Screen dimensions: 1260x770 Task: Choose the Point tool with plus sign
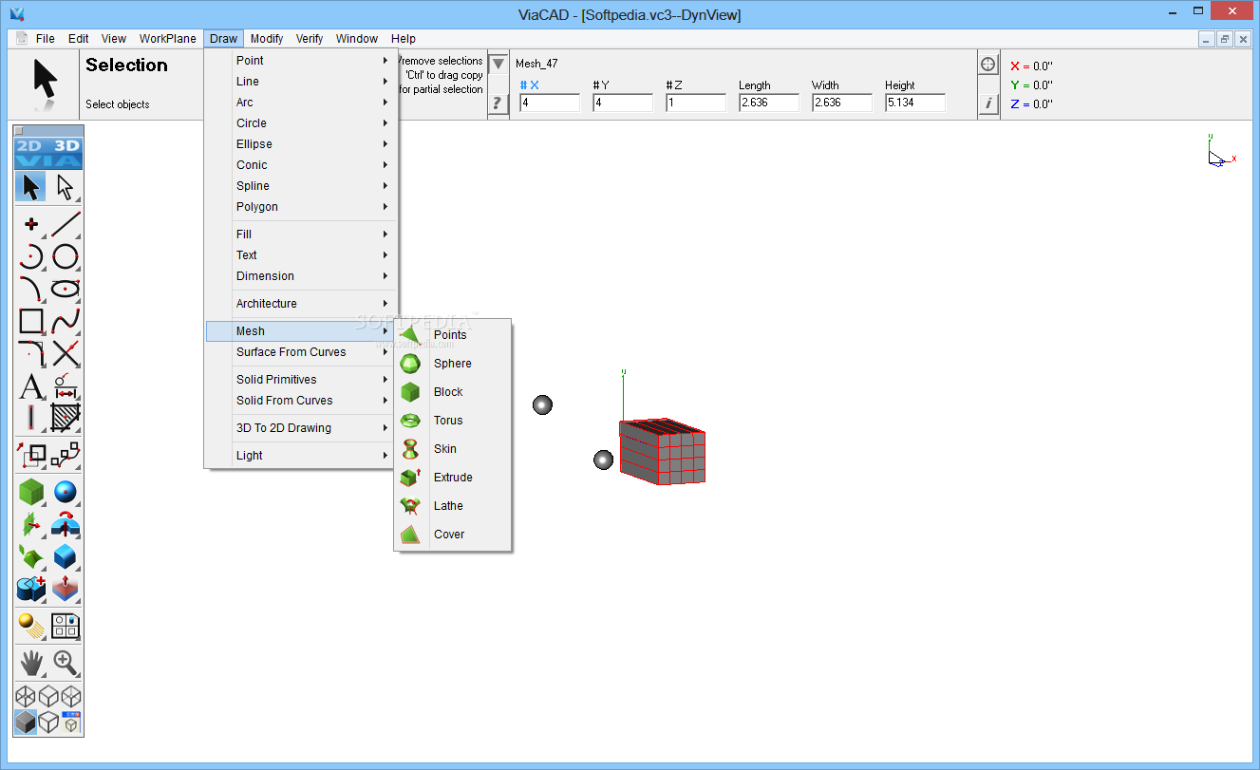click(x=31, y=224)
